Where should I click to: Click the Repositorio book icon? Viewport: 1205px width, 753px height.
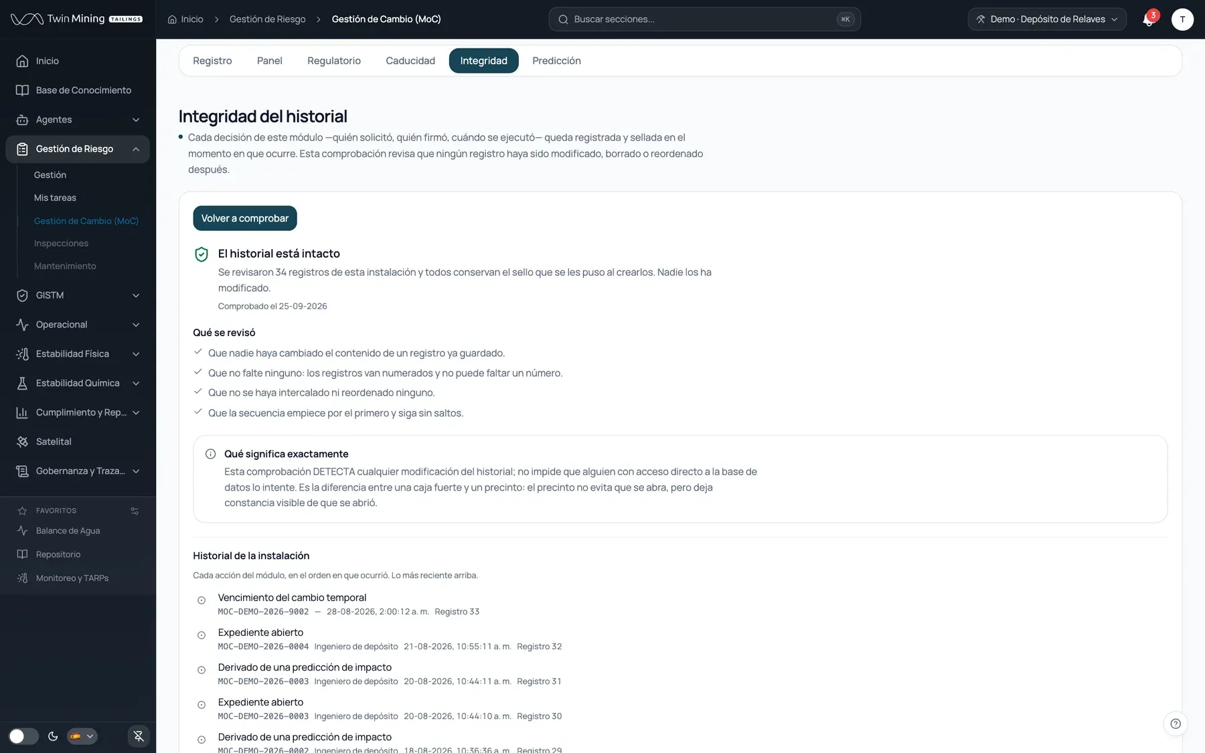22,554
